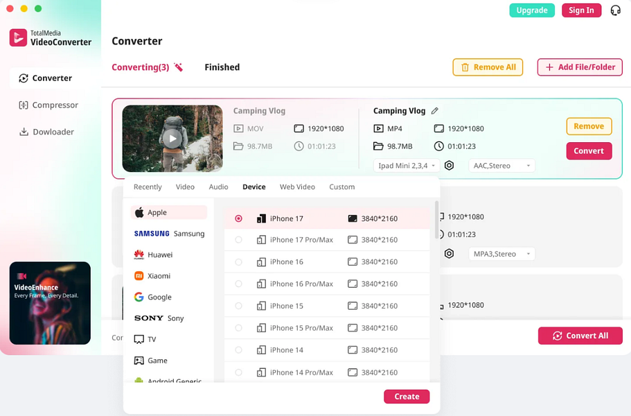Click Remove All button
The height and width of the screenshot is (416, 631).
tap(488, 67)
